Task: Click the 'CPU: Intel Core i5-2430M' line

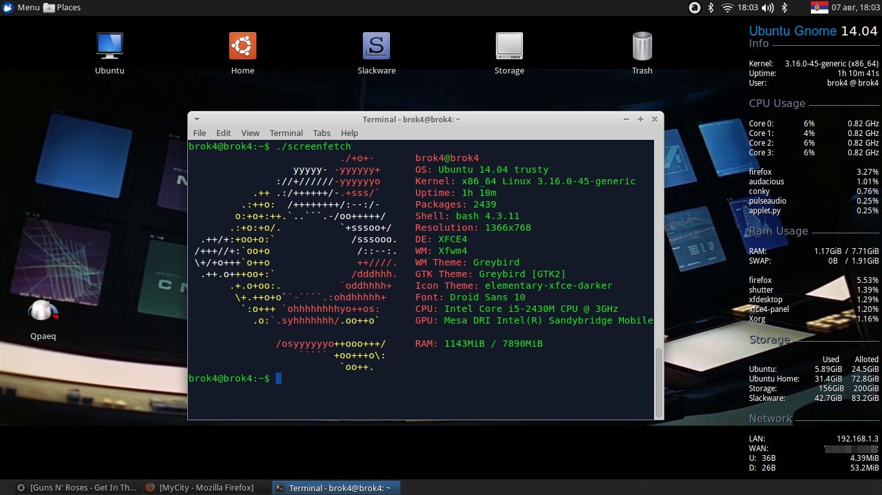Action: (517, 309)
